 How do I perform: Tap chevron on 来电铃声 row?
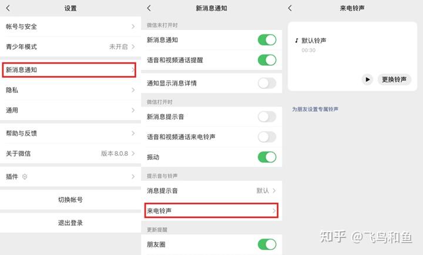274,211
